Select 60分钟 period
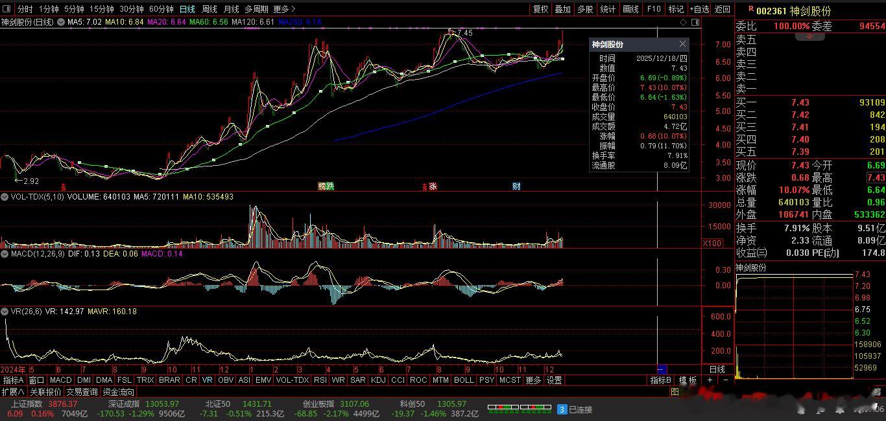 (x=161, y=9)
